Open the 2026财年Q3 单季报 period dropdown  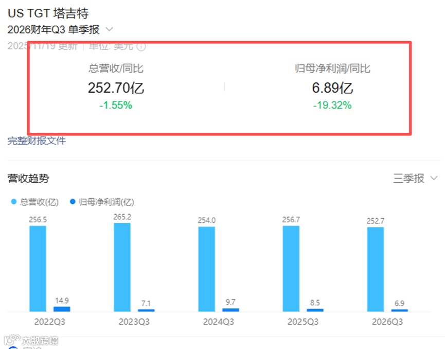60,29
